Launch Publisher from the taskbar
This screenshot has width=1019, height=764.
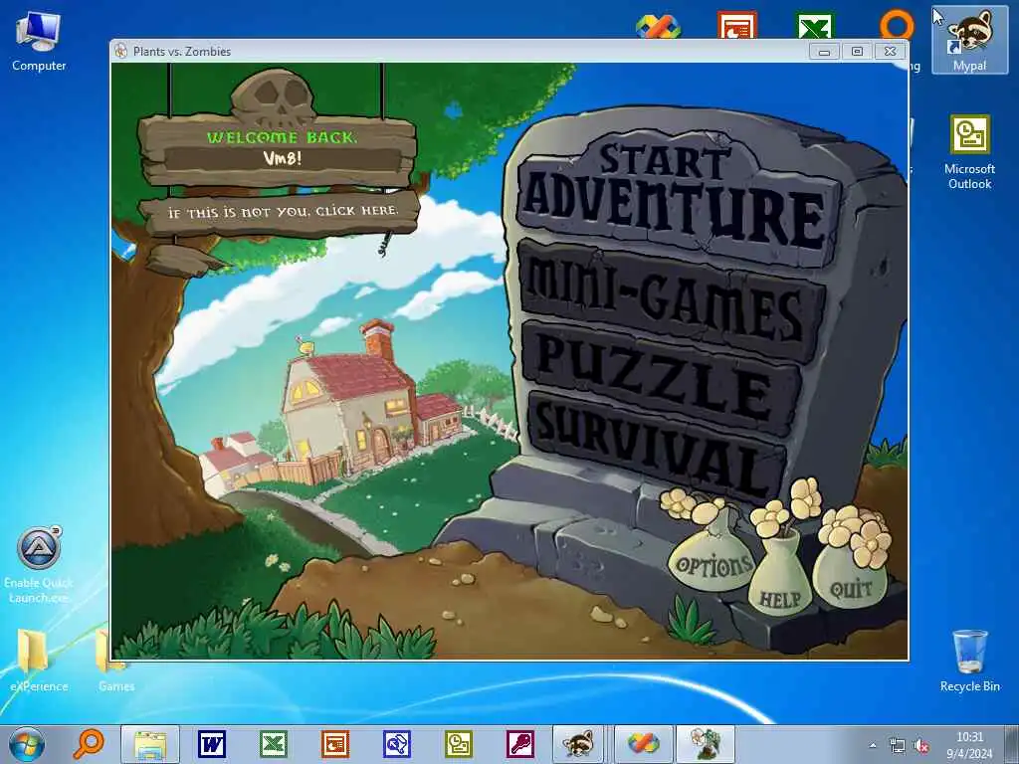pyautogui.click(x=396, y=744)
